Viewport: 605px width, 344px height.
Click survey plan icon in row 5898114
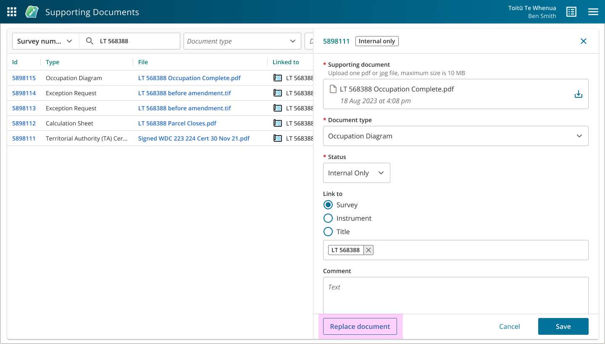tap(278, 93)
